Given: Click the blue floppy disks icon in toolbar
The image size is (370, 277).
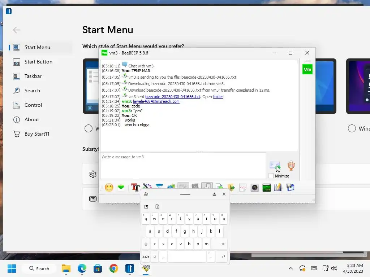Looking at the screenshot, I should 290,188.
